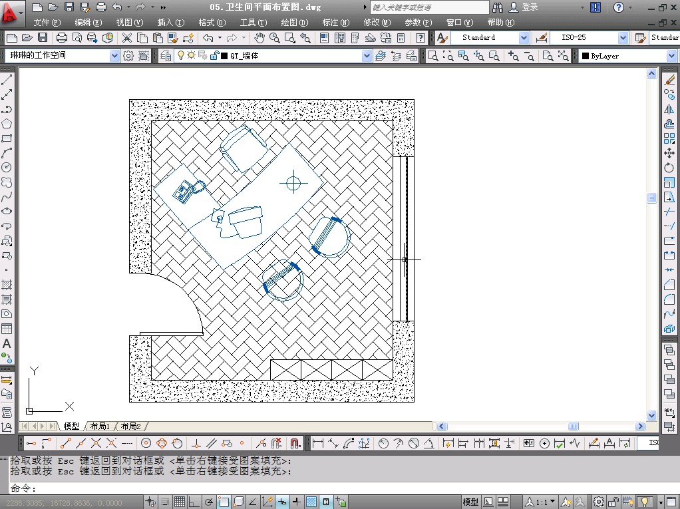Select the Polygon draw tool

click(7, 124)
